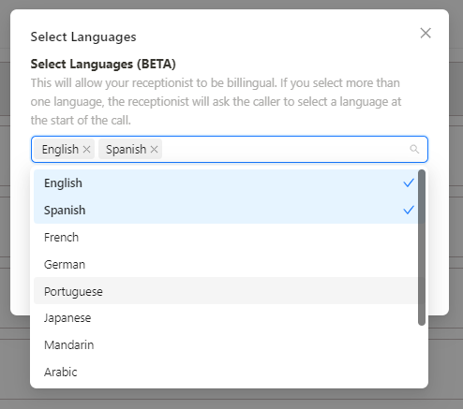Viewport: 463px width, 409px height.
Task: Remove the Spanish tag from selection
Action: [154, 150]
